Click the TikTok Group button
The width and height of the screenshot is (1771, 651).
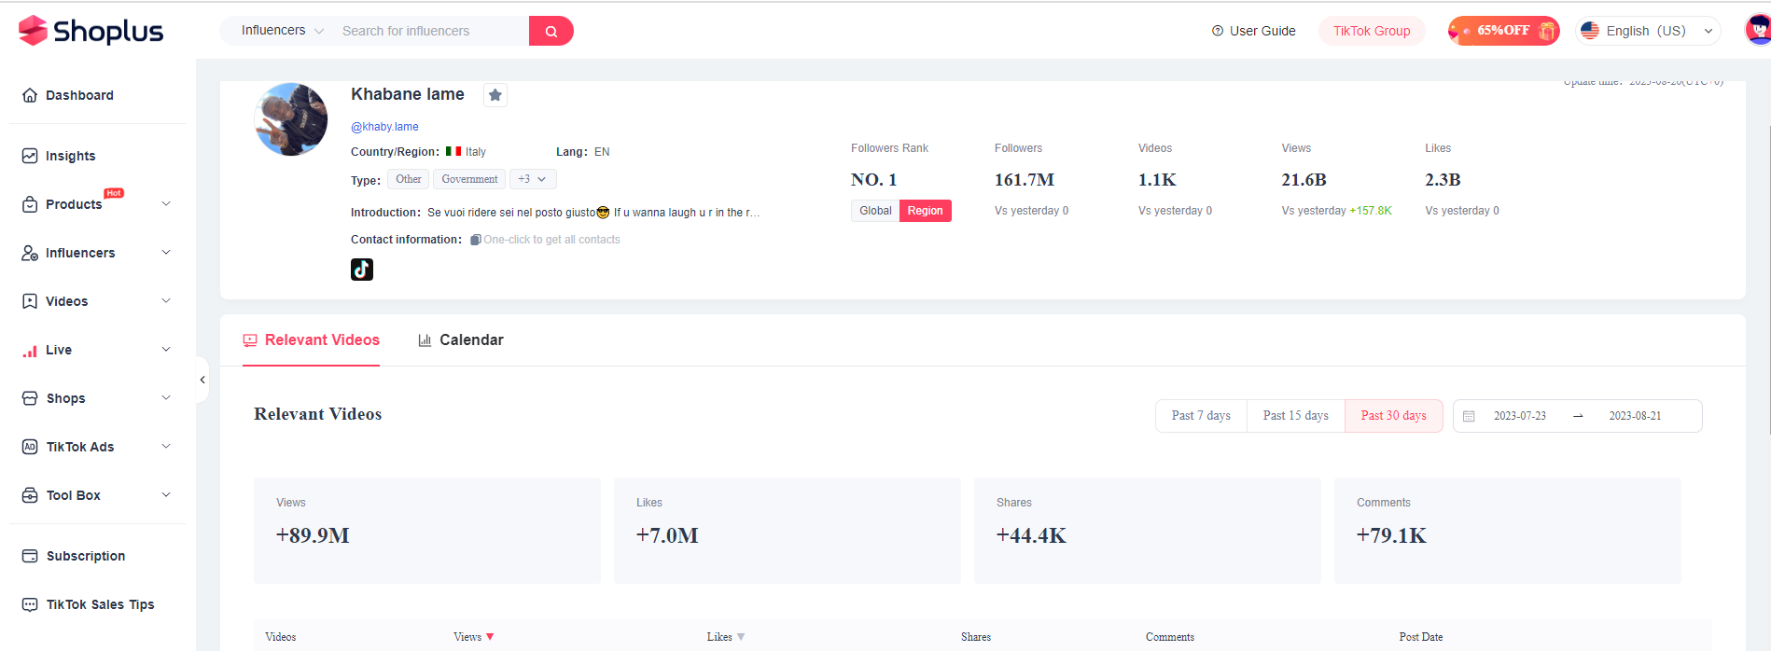coord(1372,31)
